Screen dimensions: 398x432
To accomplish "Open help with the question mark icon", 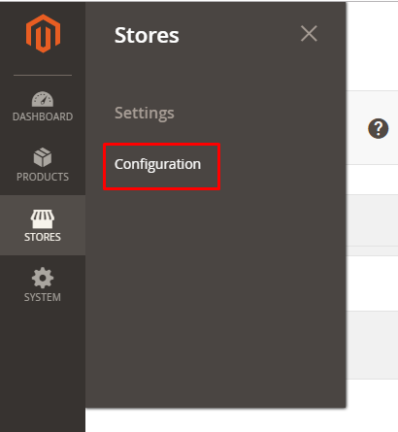I will 379,129.
